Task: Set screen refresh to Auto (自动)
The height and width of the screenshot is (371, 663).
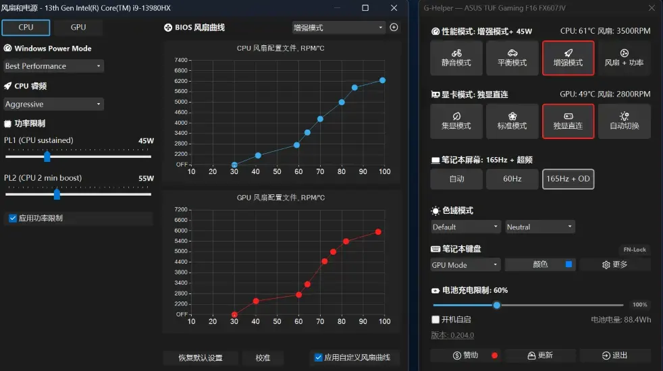Action: point(456,179)
